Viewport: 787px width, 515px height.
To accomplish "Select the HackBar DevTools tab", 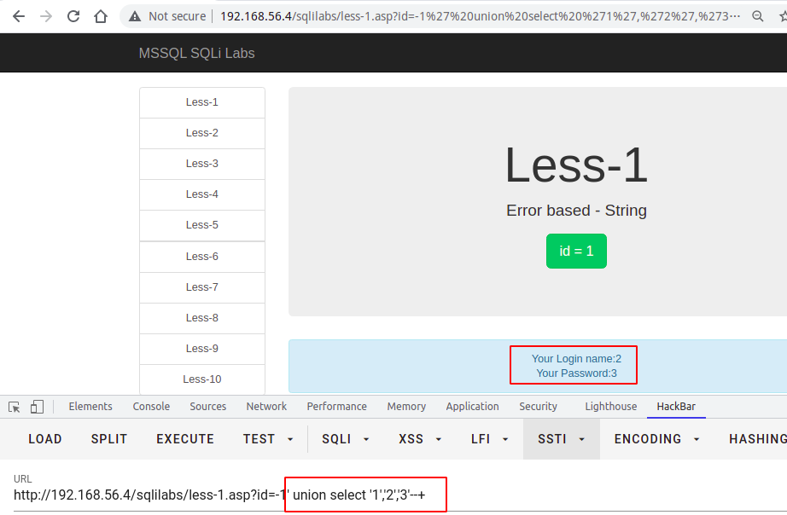I will click(x=676, y=407).
